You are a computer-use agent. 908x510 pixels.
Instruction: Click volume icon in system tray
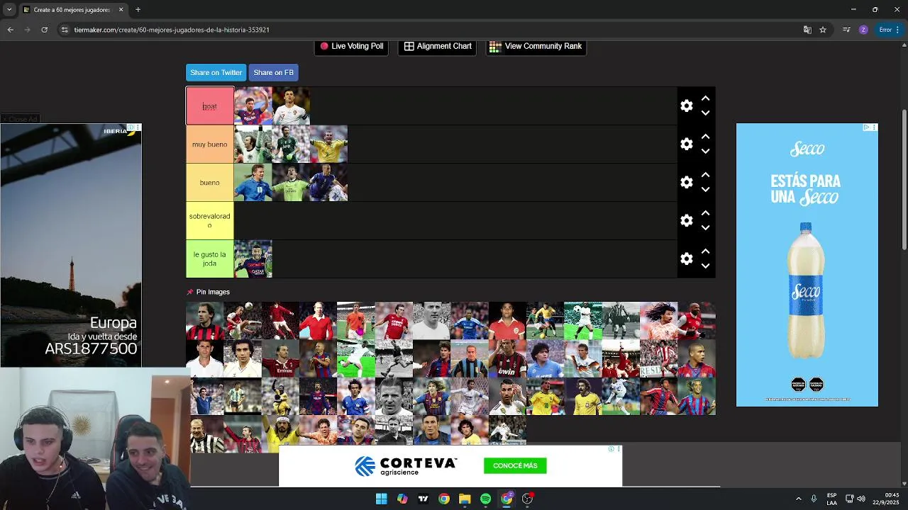[861, 499]
